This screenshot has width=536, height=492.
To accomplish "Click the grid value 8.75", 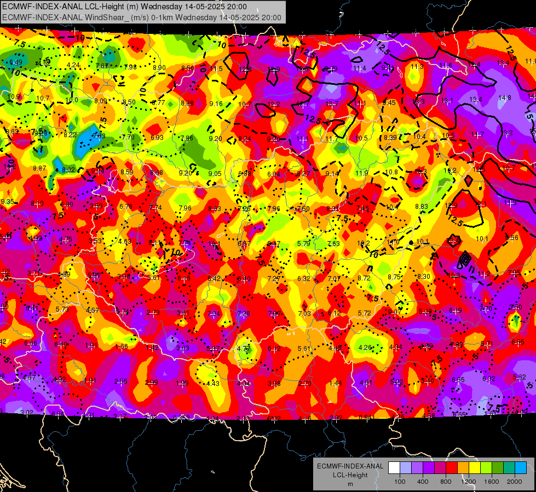I will point(394,277).
